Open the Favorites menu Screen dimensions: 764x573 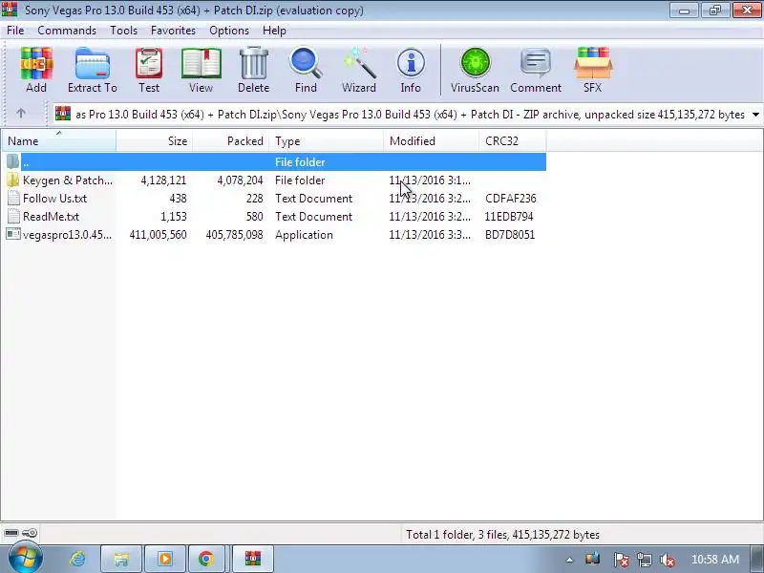pos(174,31)
